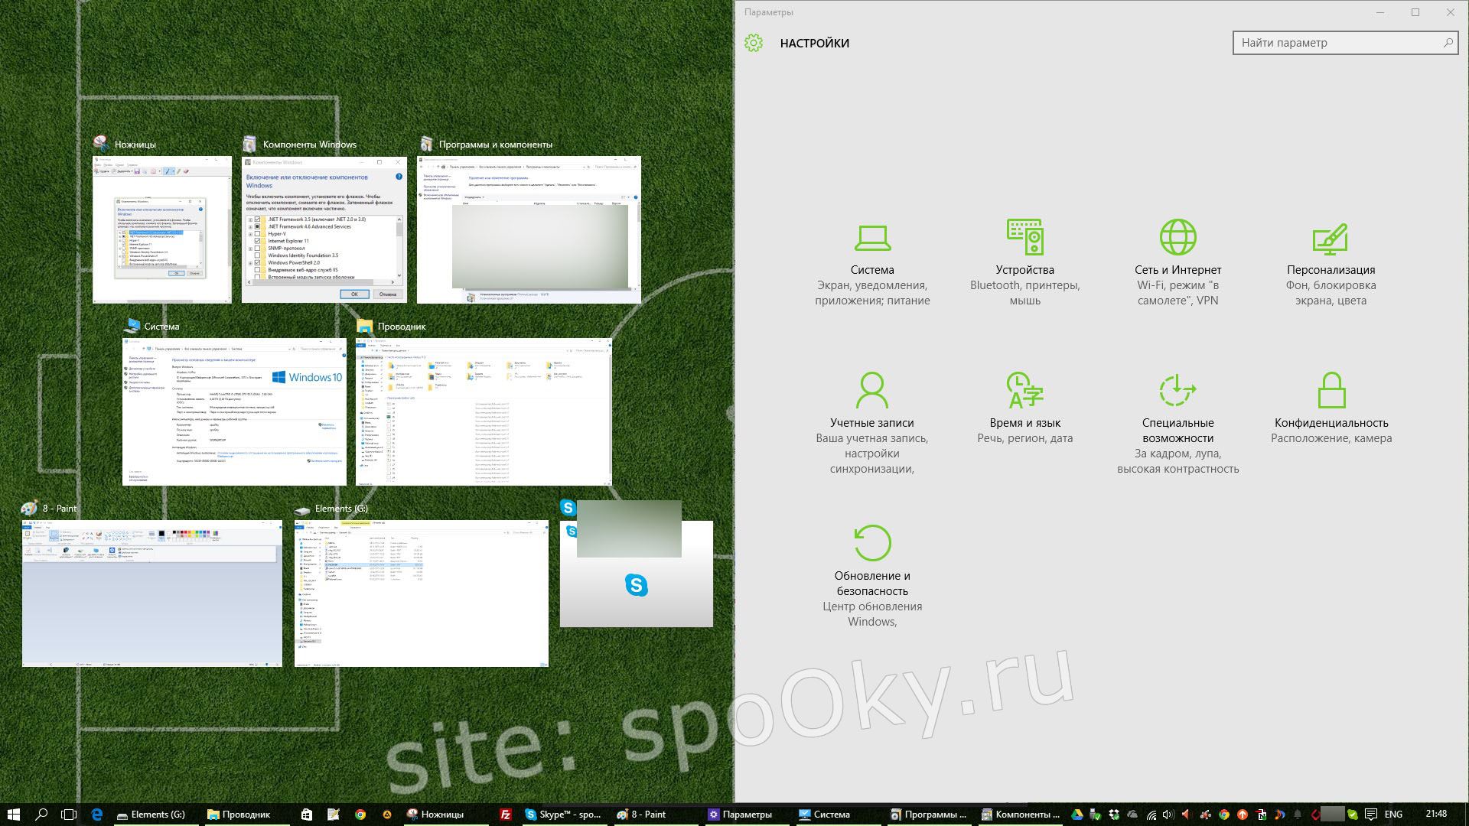Select the Компоненты Windows window thumbnail
1469x826 pixels.
324,229
